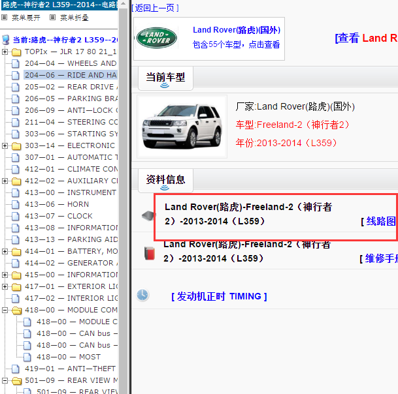Click the red book icon beside 维修手册 row

click(x=150, y=253)
